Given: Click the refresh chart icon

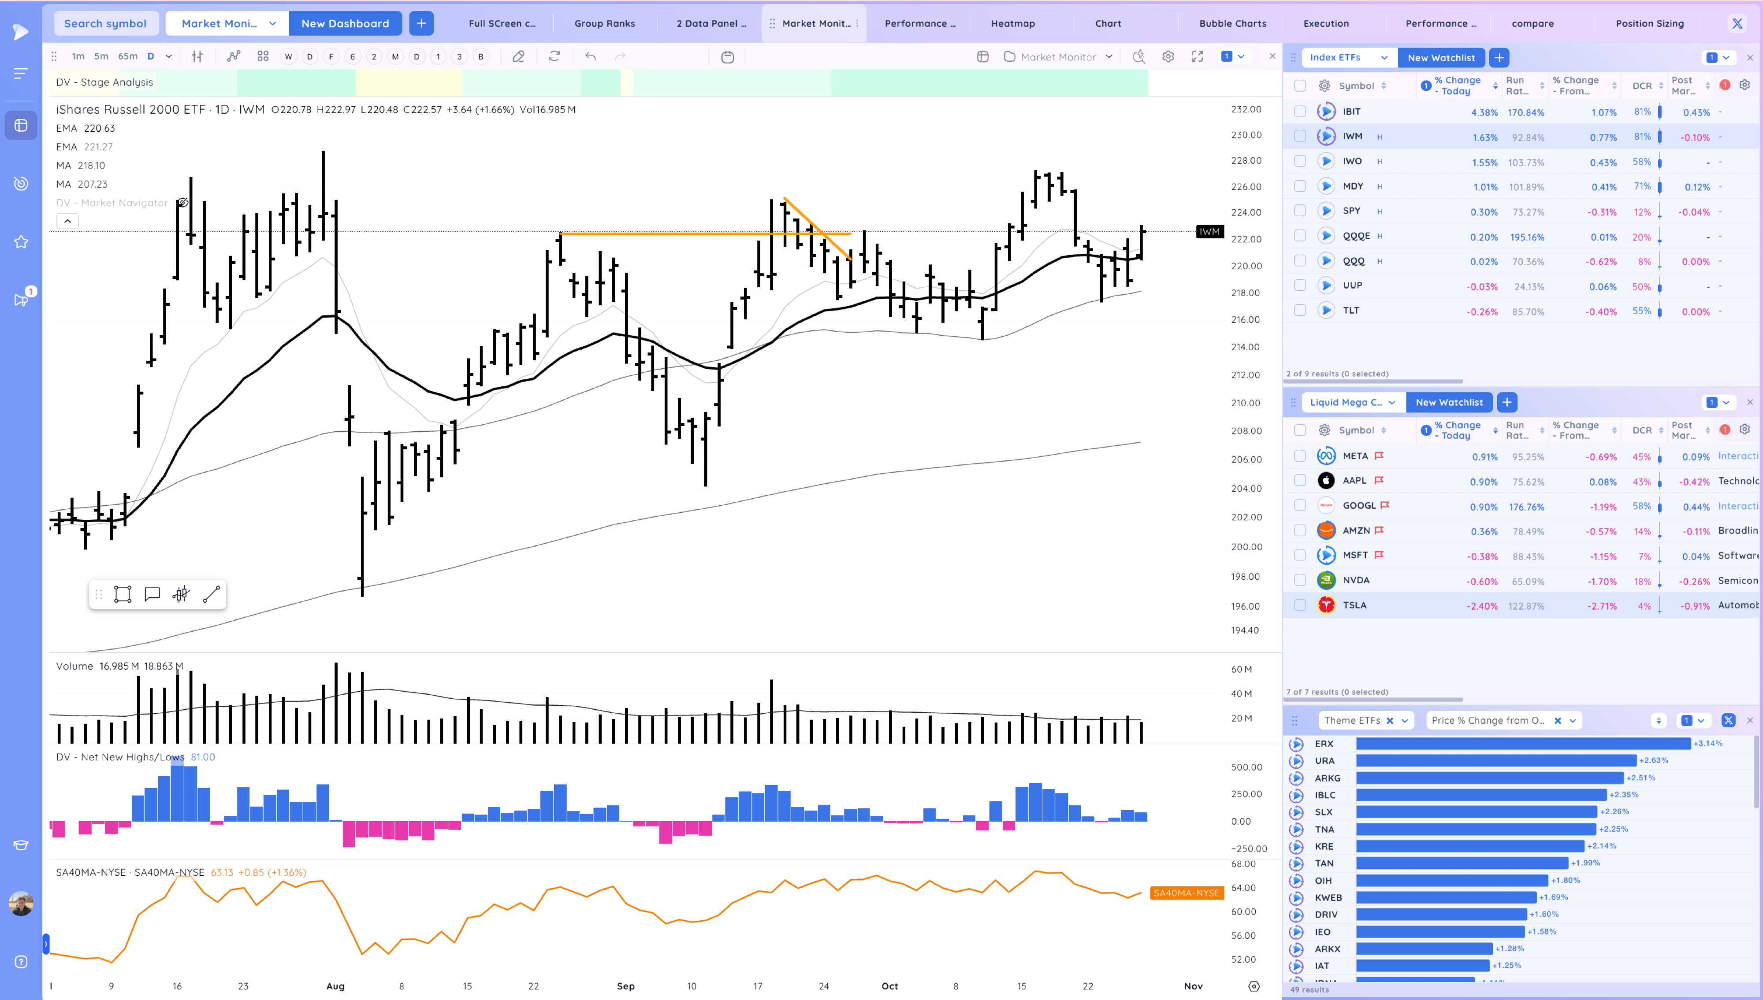Looking at the screenshot, I should coord(554,57).
